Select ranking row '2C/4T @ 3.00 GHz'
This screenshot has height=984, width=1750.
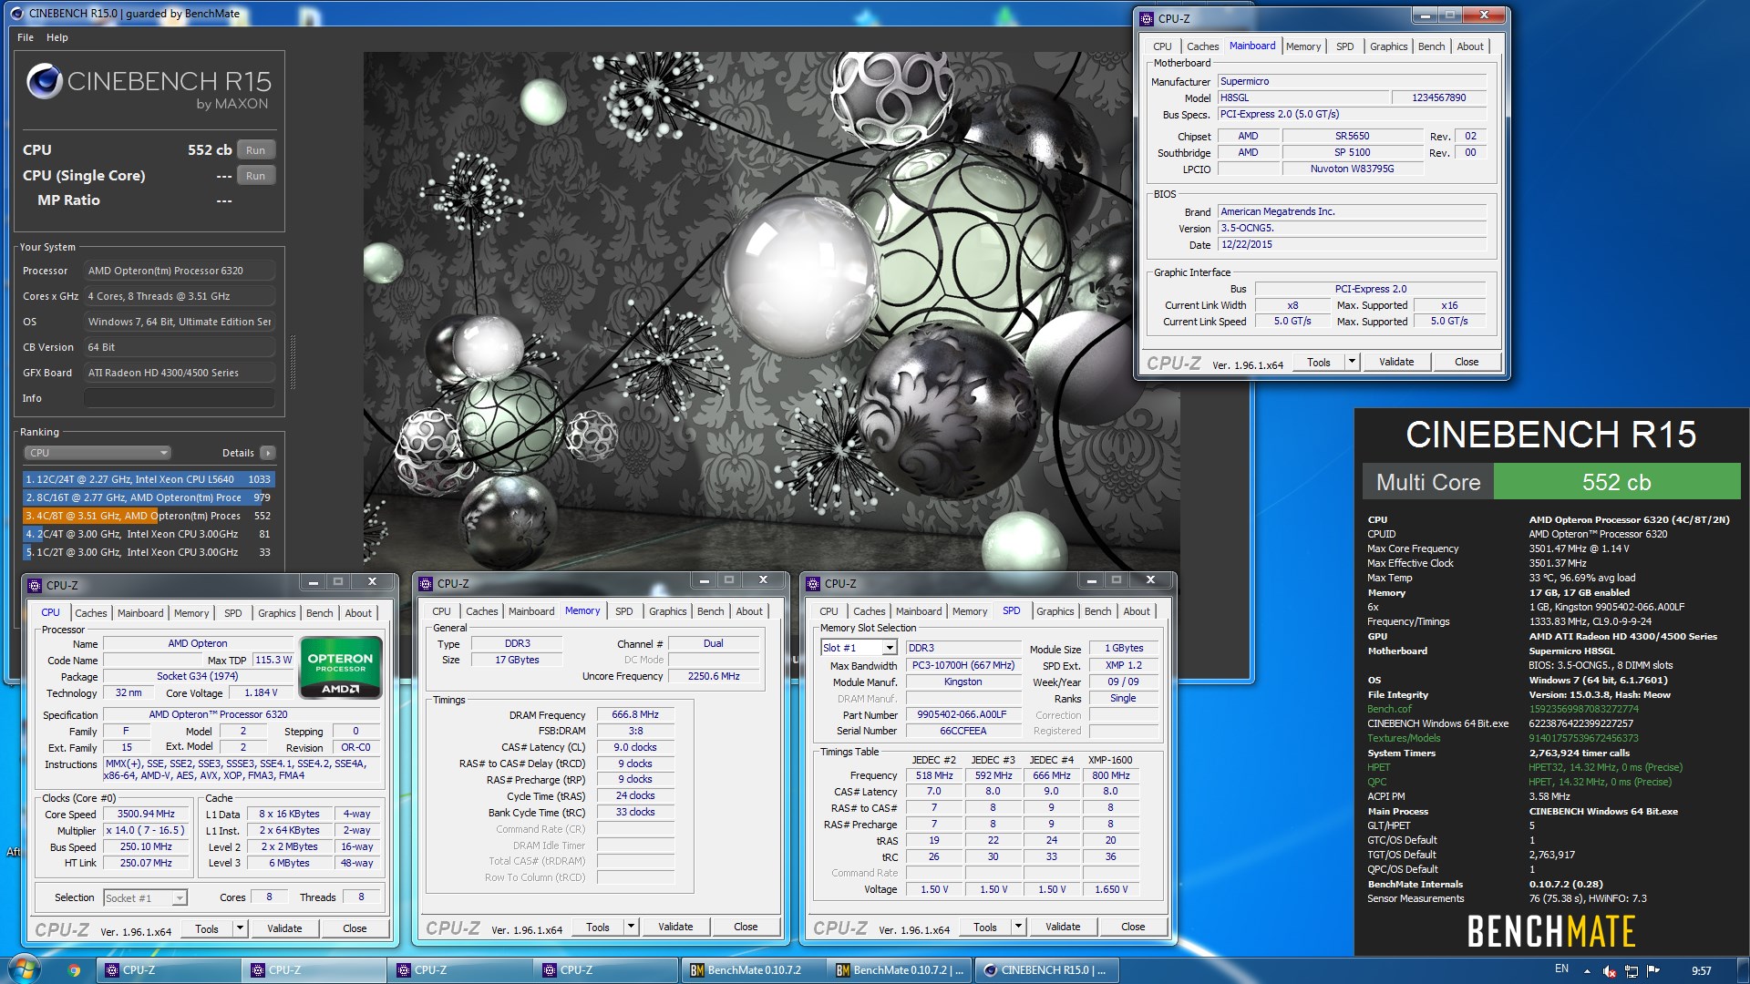coord(149,534)
